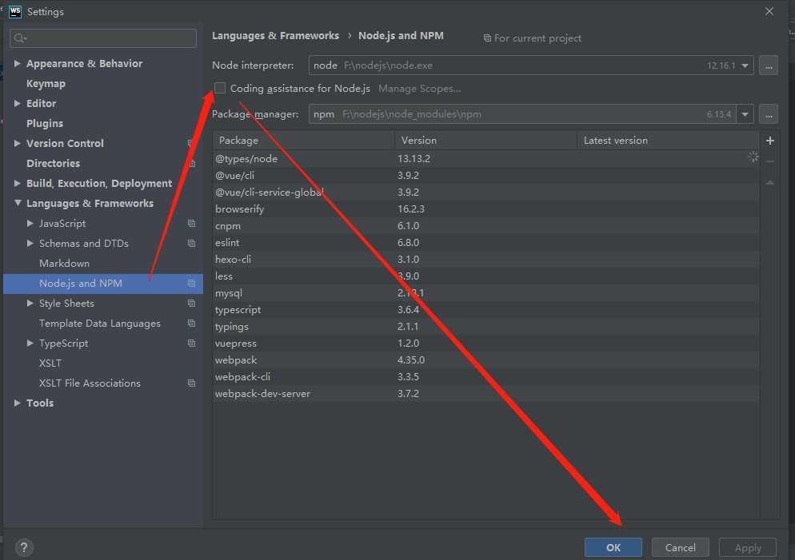795x560 pixels.
Task: Click project-level icon next to XSLT File Associations
Action: pyautogui.click(x=191, y=383)
